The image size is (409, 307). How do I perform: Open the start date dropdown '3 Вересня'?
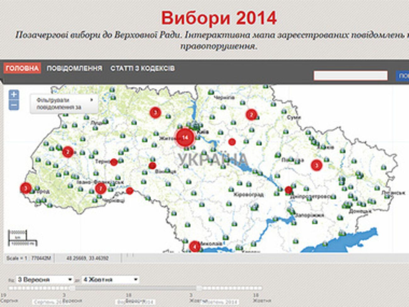point(44,280)
